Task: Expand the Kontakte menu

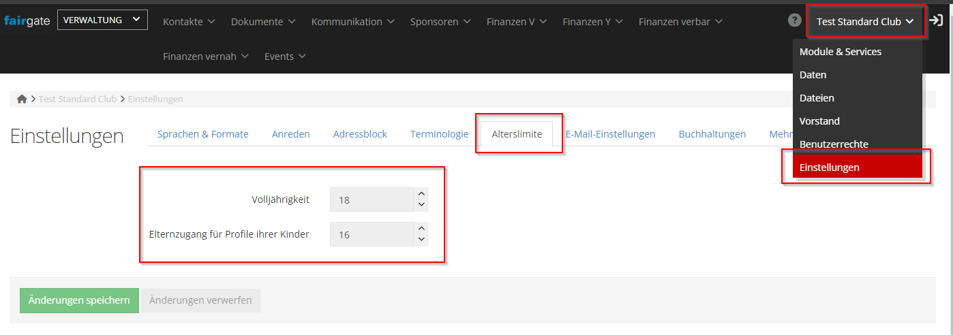Action: [189, 22]
